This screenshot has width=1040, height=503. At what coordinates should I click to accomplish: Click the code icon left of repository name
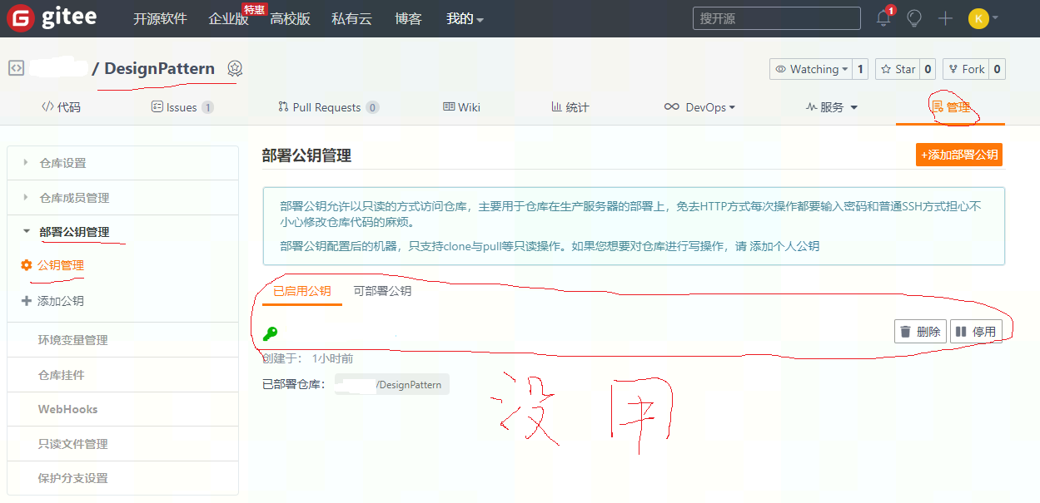(15, 69)
